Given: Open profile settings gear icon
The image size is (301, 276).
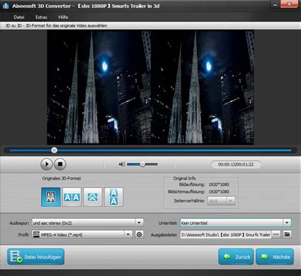Looking at the screenshot, I should pos(139,235).
